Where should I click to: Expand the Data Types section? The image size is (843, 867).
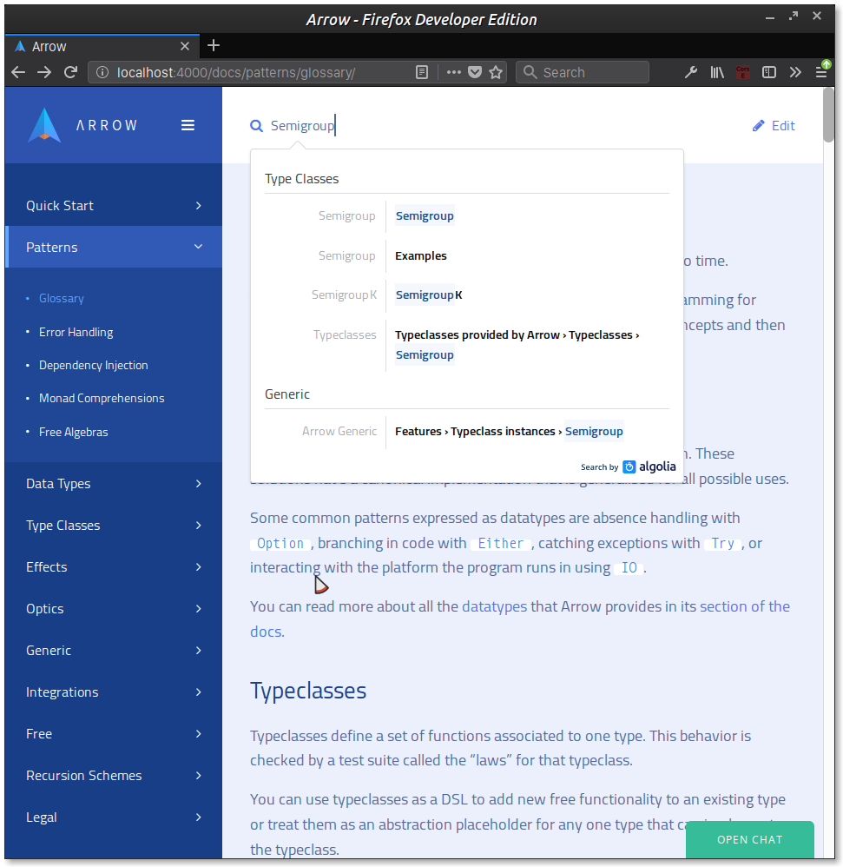point(114,484)
